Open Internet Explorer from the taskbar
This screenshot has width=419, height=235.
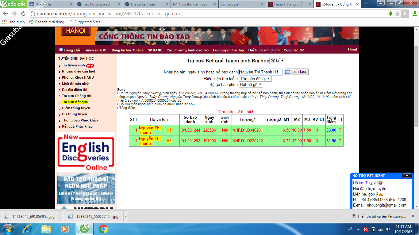point(28,229)
